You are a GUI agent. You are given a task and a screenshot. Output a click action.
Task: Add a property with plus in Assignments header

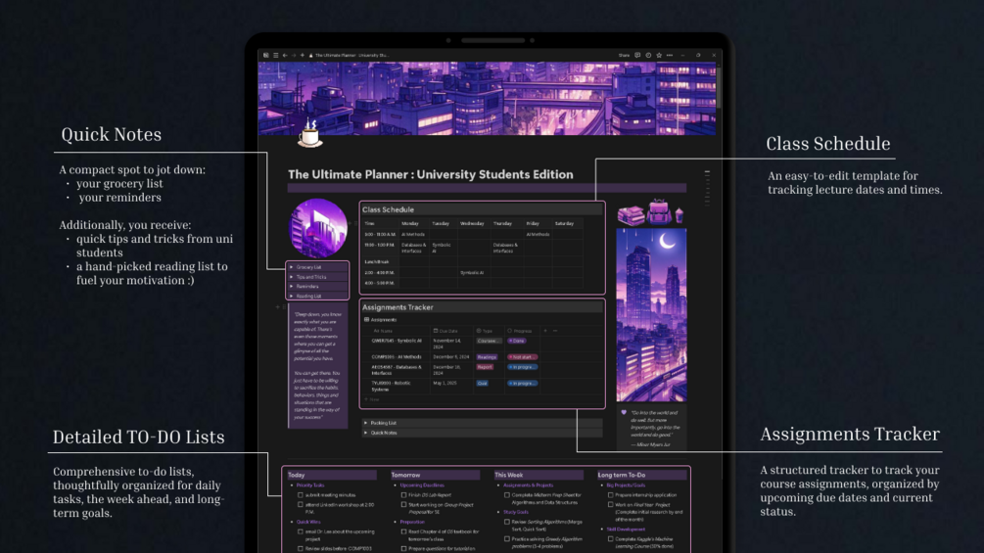pos(545,331)
